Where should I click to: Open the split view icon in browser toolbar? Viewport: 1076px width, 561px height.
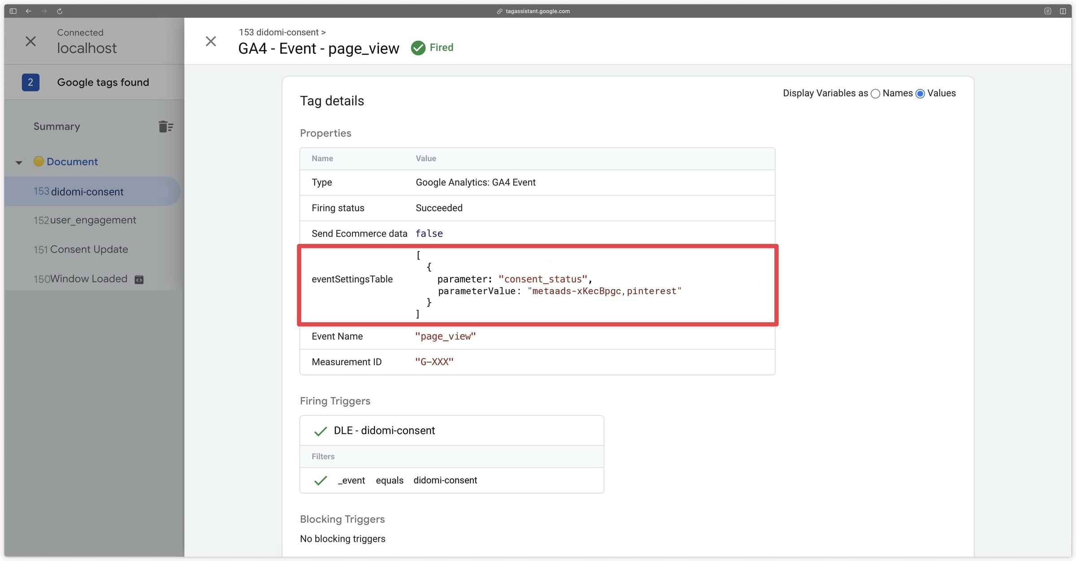coord(1063,11)
